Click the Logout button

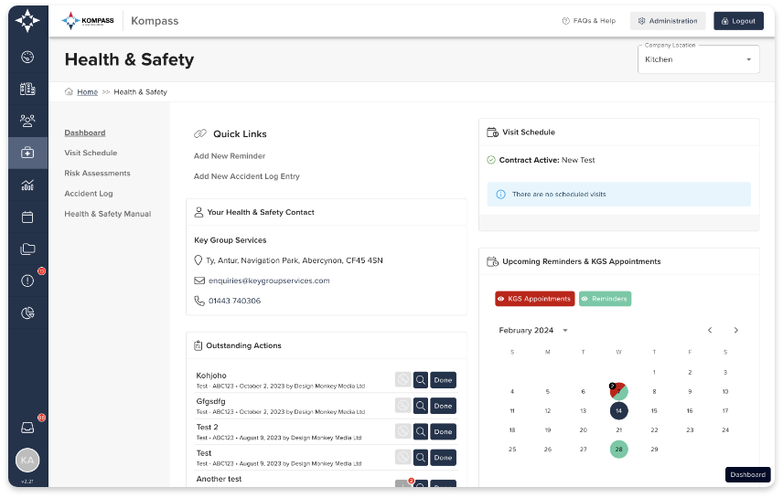tap(738, 21)
